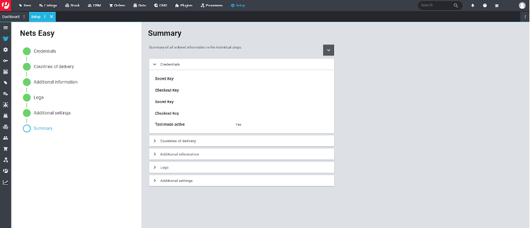Open the tag icon in sidebar

click(x=5, y=82)
